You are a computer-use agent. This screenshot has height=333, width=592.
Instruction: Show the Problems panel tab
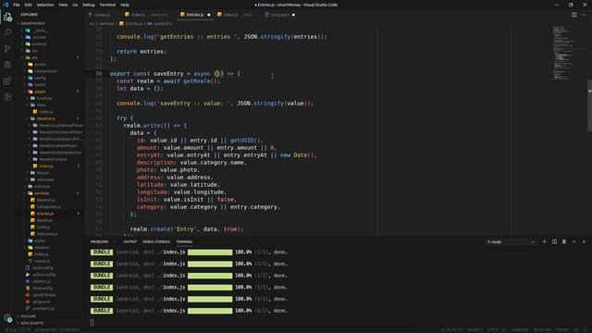coord(99,241)
